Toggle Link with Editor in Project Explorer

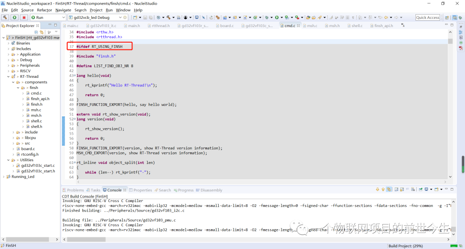[42, 32]
